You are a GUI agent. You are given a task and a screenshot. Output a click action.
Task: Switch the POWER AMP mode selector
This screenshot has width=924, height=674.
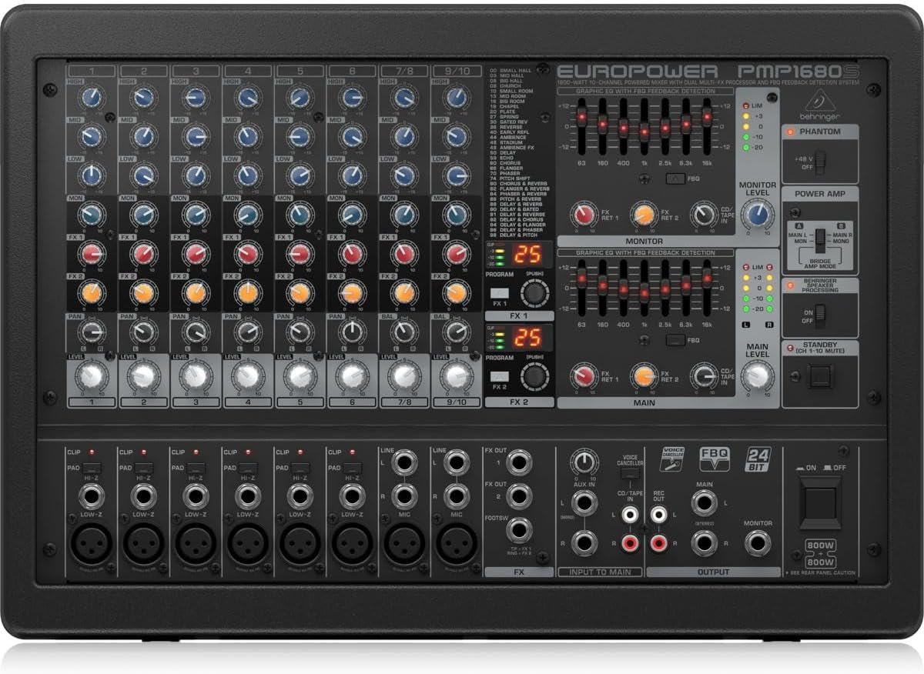coord(820,238)
